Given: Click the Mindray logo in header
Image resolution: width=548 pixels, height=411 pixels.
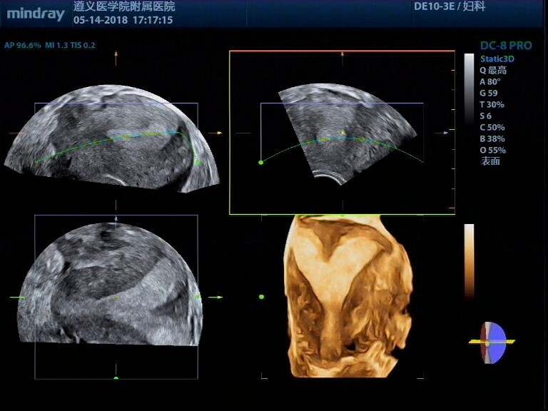Looking at the screenshot, I should pyautogui.click(x=36, y=14).
